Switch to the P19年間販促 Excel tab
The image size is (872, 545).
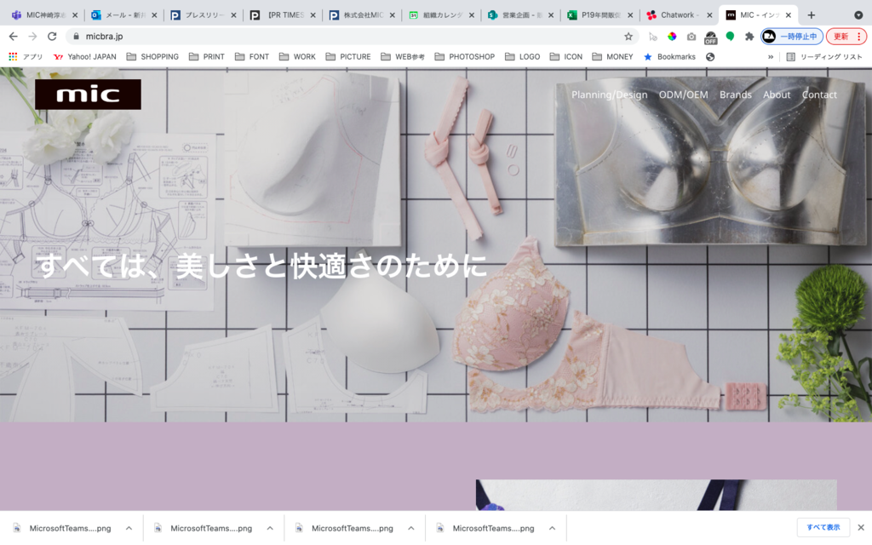coord(600,15)
